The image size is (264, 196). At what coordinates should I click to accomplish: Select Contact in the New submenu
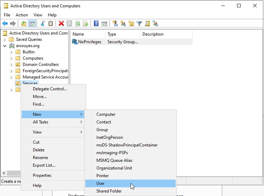(x=130, y=122)
